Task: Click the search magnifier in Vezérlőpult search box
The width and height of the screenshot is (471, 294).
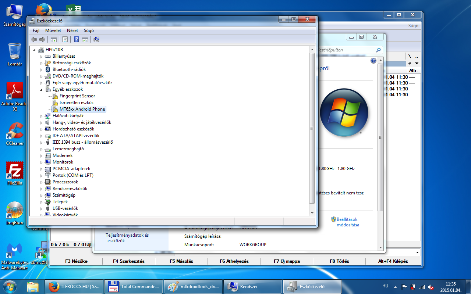Action: pos(378,50)
